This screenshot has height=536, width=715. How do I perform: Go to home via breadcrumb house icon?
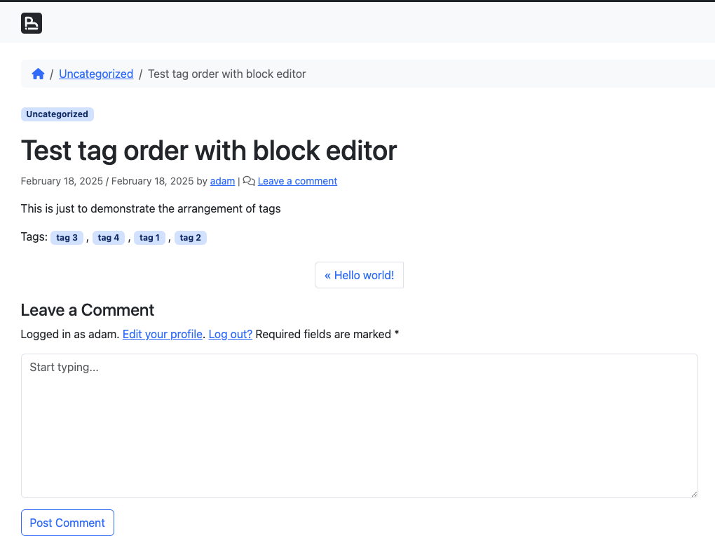pos(38,74)
